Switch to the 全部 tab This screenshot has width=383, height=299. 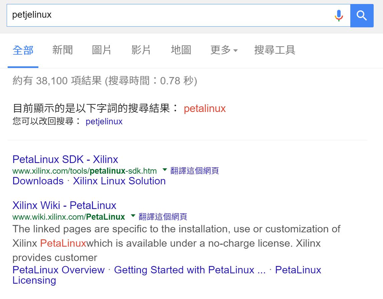coord(23,50)
